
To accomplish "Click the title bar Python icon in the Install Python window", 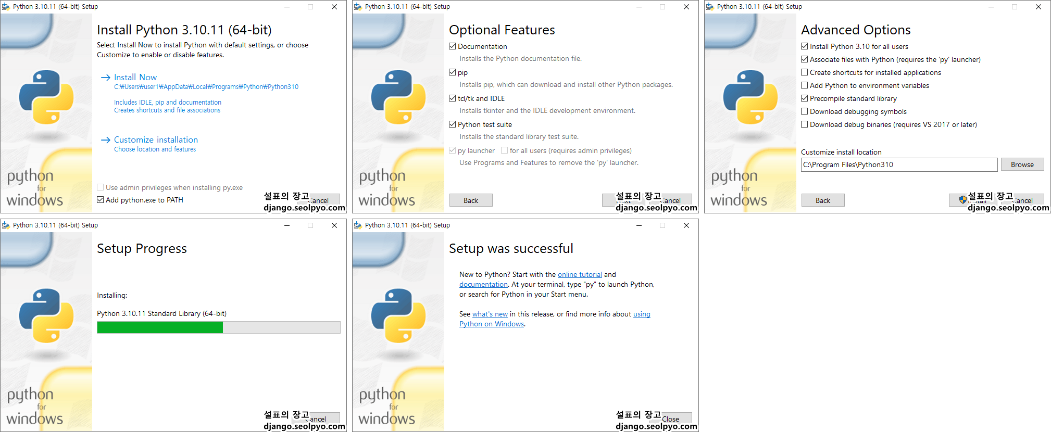I will (x=6, y=7).
